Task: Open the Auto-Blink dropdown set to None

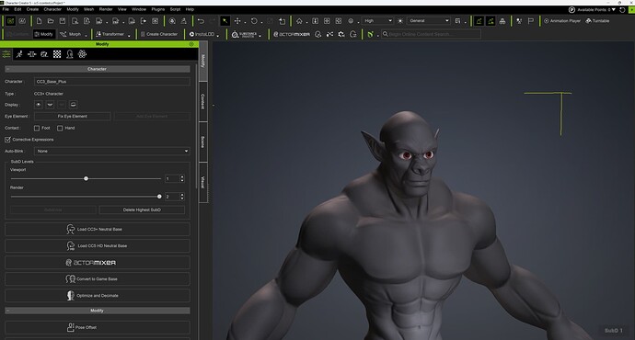Action: coord(111,152)
